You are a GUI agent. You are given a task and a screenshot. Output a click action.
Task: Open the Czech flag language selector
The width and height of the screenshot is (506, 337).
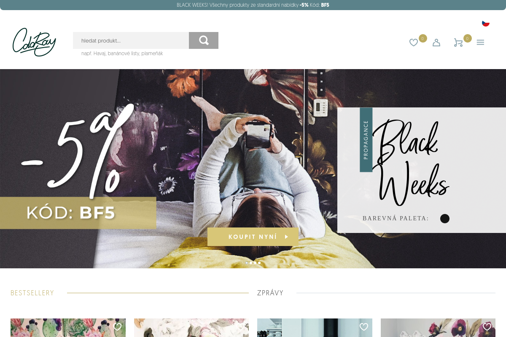[x=486, y=23]
